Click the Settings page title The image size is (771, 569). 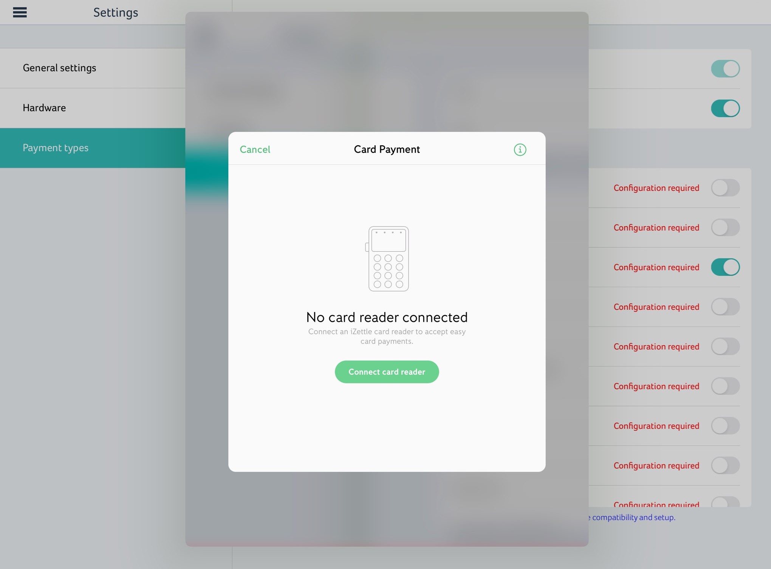[x=116, y=12]
